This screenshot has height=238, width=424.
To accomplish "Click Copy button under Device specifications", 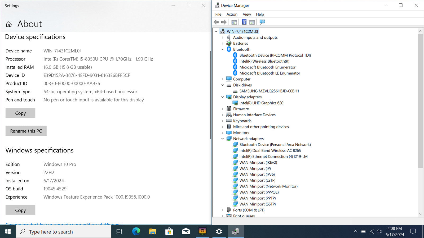I will (20, 113).
